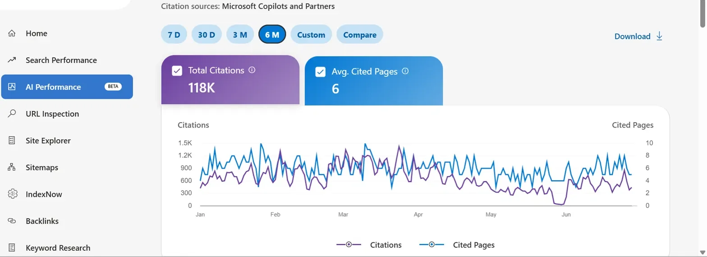Click the AI Performance chart icon
The height and width of the screenshot is (257, 707).
click(x=12, y=87)
